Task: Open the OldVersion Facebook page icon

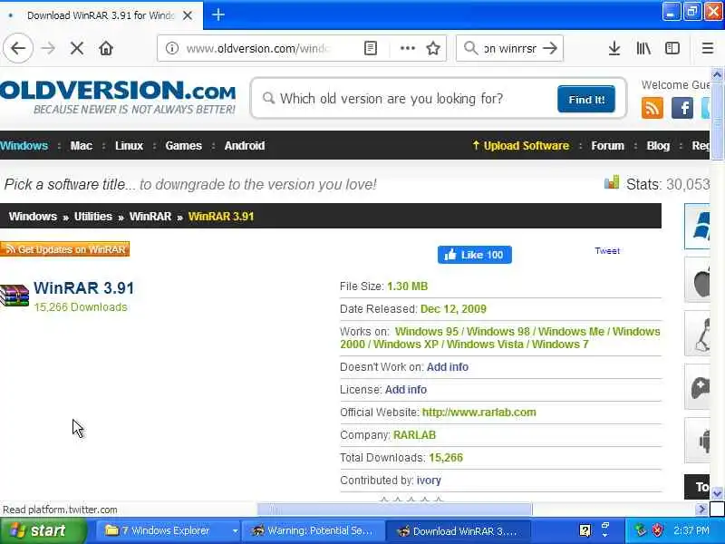Action: pos(682,108)
